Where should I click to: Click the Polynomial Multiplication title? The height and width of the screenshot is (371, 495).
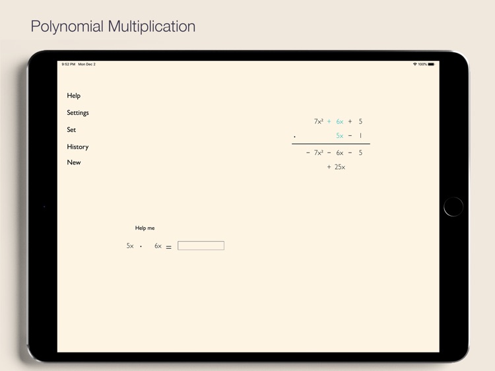coord(113,26)
